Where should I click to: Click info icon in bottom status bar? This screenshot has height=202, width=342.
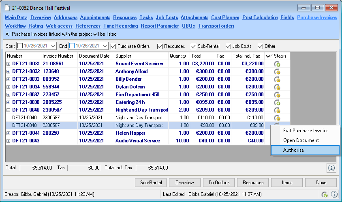(334, 194)
